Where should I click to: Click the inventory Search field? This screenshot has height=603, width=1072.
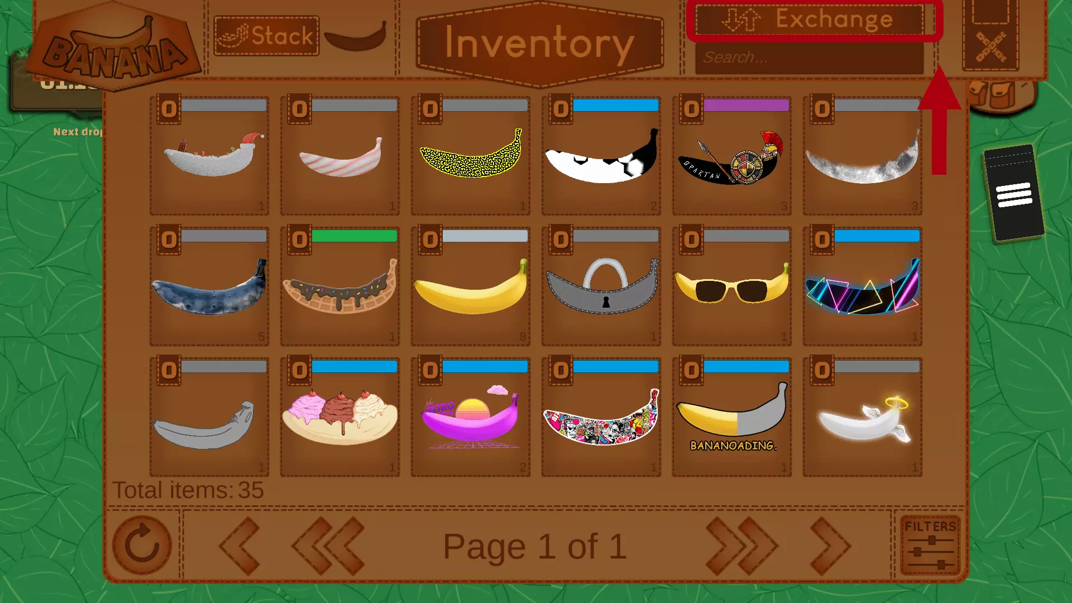pyautogui.click(x=809, y=58)
